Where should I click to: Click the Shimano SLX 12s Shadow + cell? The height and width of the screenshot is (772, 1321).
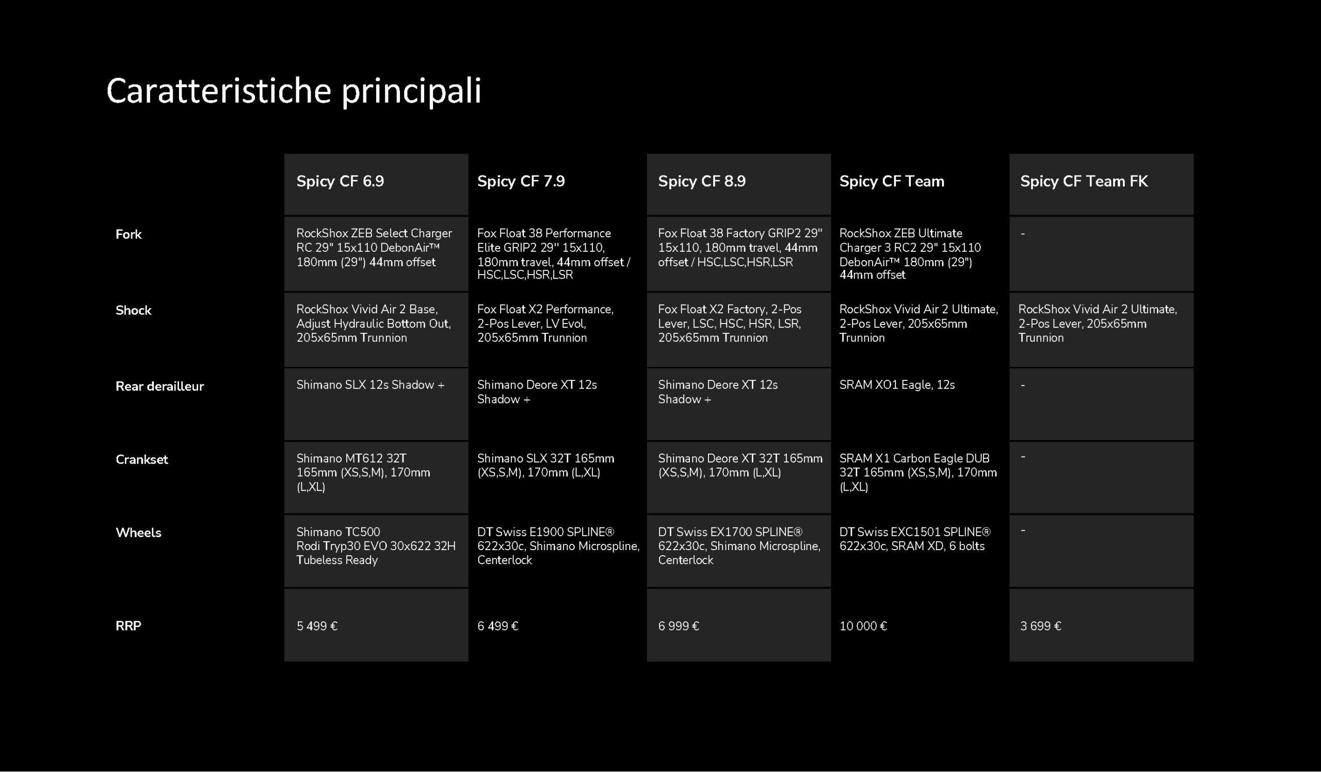point(370,385)
